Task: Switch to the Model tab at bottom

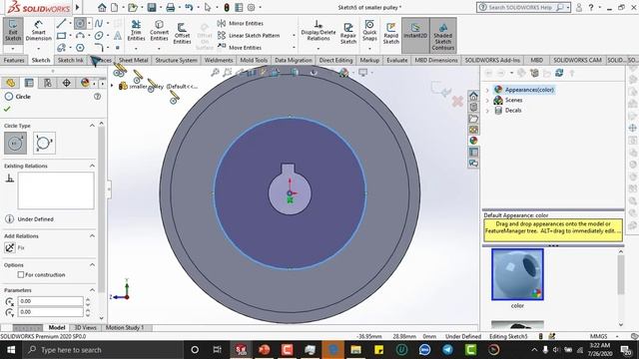Action: pos(57,327)
